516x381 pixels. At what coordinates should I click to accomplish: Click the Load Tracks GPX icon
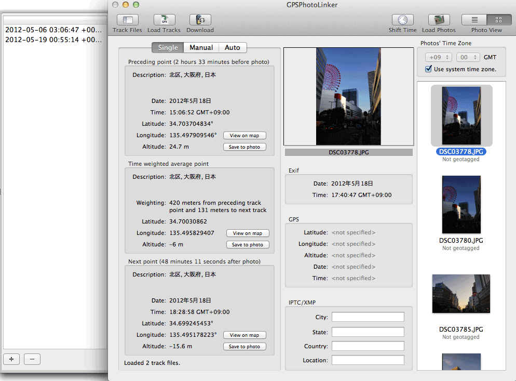[x=164, y=20]
